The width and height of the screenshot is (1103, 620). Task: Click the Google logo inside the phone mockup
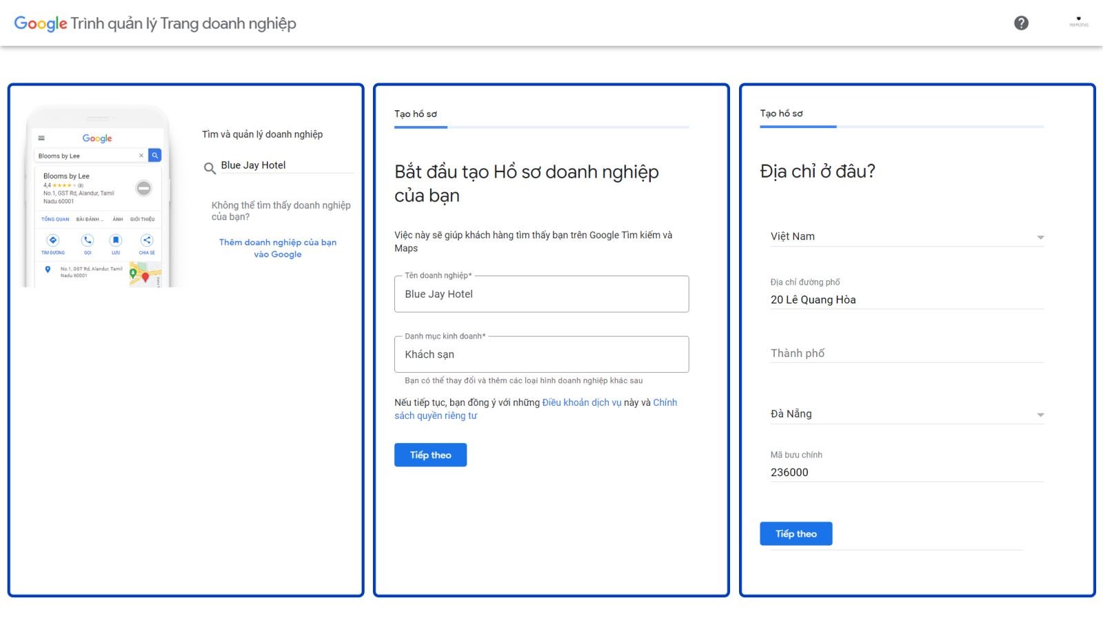[x=97, y=138]
